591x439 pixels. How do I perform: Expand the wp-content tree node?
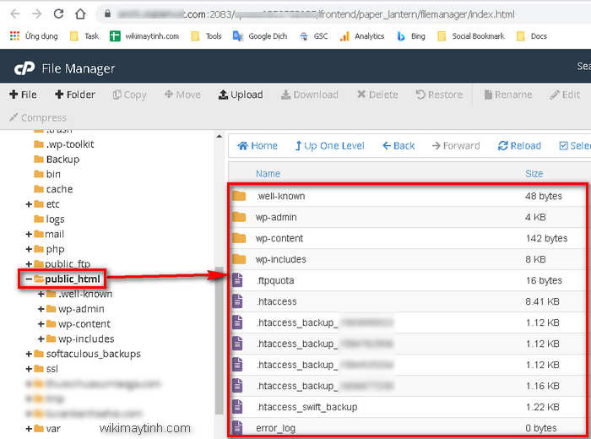[x=41, y=324]
